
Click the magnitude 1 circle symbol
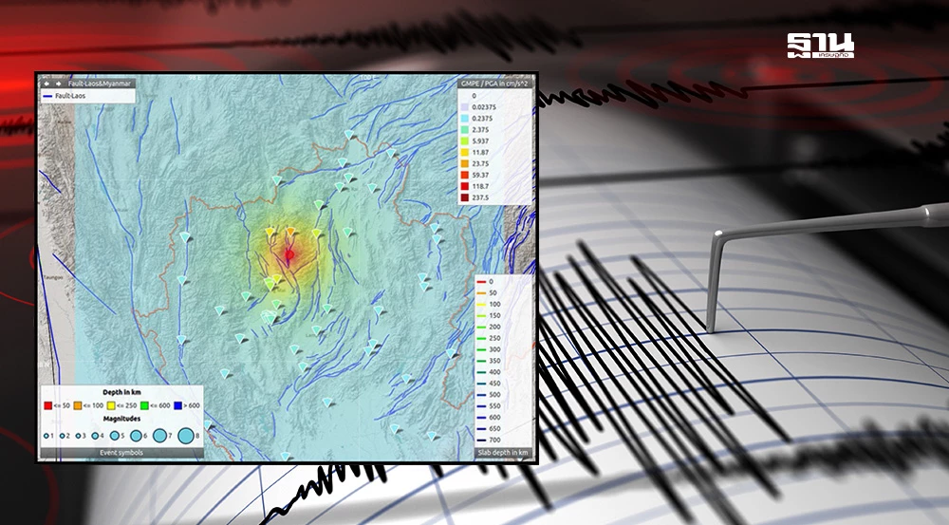pyautogui.click(x=47, y=437)
